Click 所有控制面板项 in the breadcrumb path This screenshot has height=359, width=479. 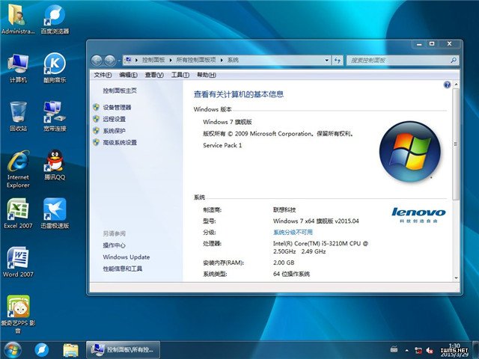[196, 60]
